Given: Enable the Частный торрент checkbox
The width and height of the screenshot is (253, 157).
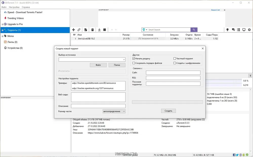Looking at the screenshot, I should [x=175, y=58].
